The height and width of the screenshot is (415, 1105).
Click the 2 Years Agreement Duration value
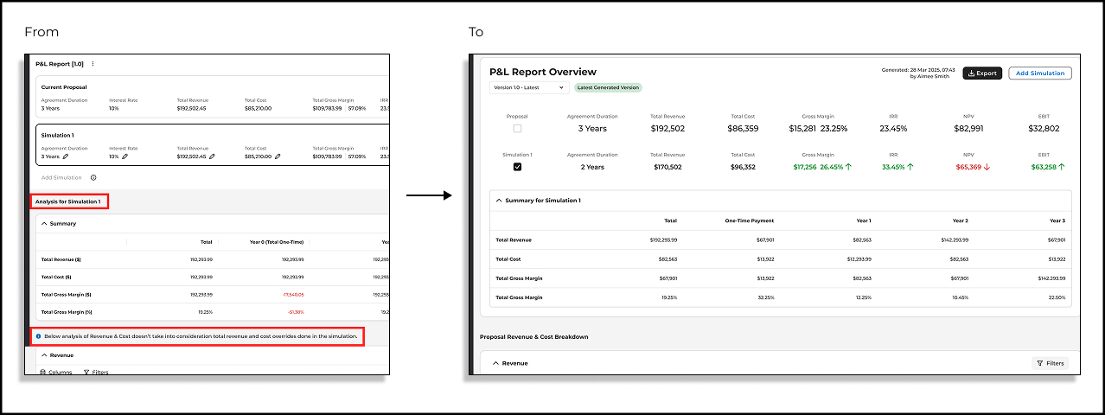592,167
